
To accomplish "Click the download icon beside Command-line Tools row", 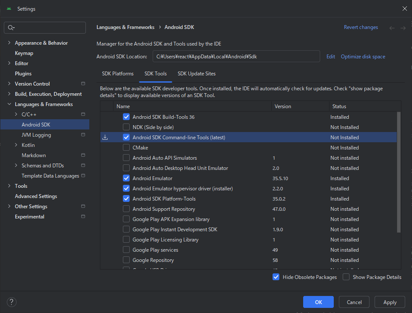I will coord(105,138).
